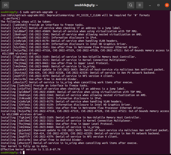Click the Installing [gpju6vk9] Xen netfront line

pos(85,130)
